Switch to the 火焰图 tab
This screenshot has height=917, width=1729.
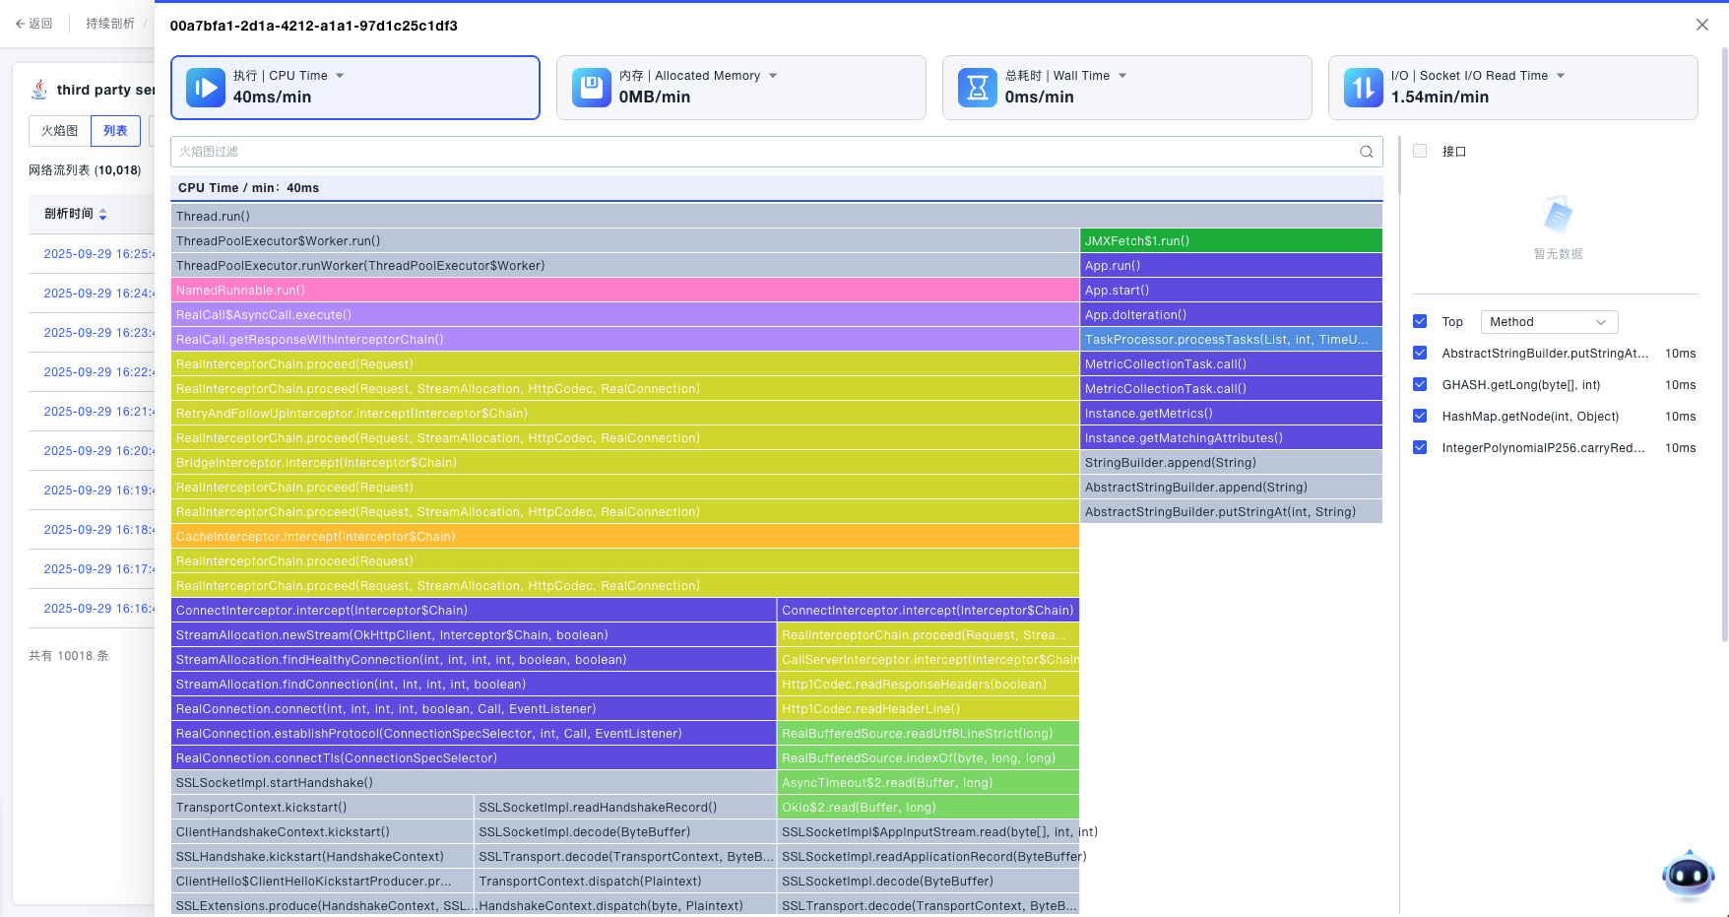[x=60, y=131]
